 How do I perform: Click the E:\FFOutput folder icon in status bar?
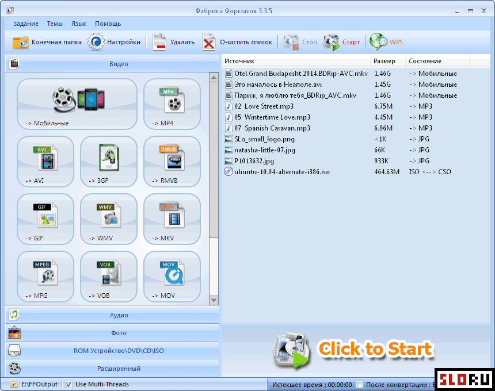14,384
